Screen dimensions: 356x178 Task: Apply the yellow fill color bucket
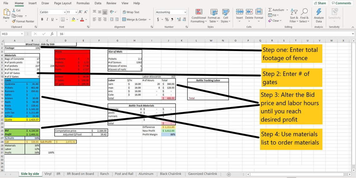73,20
